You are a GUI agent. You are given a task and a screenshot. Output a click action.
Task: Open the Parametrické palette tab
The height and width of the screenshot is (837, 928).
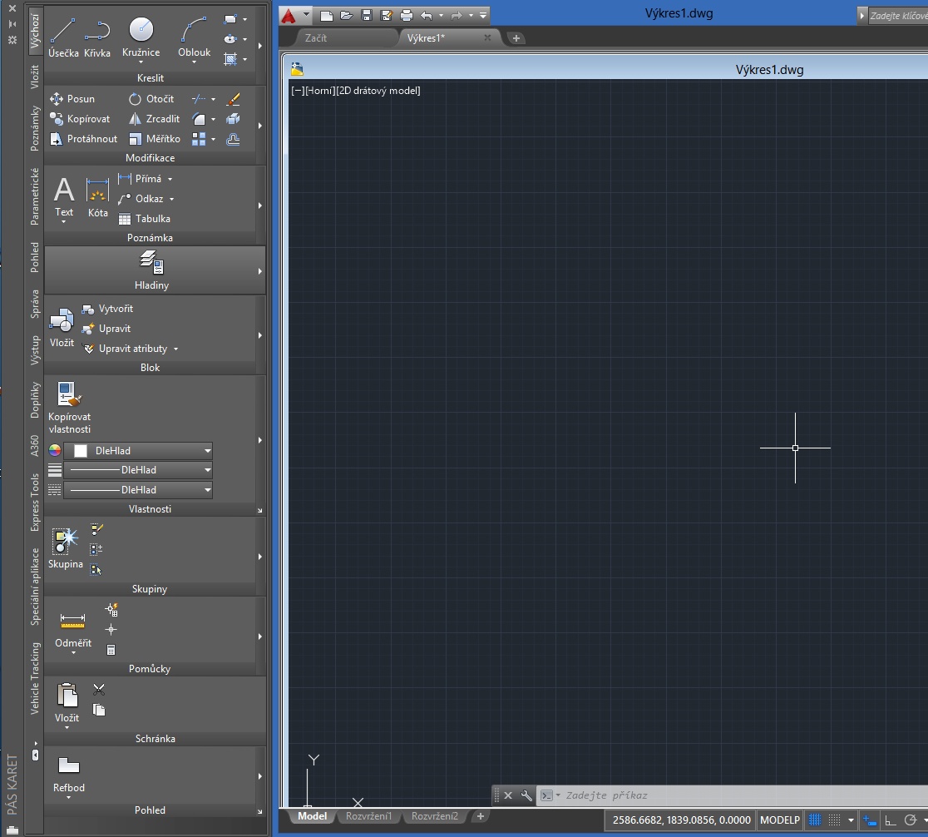tap(35, 196)
